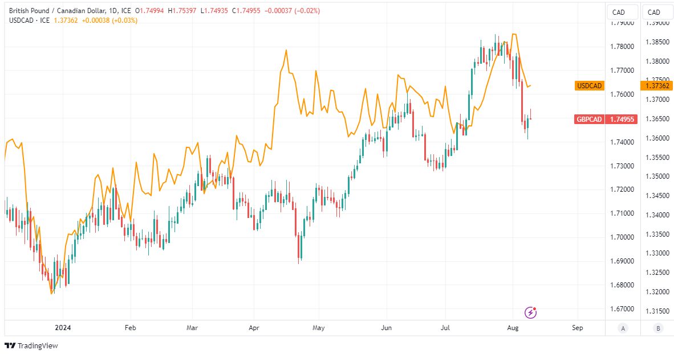This screenshot has width=674, height=354.
Task: Click the May label on time axis
Action: point(318,328)
